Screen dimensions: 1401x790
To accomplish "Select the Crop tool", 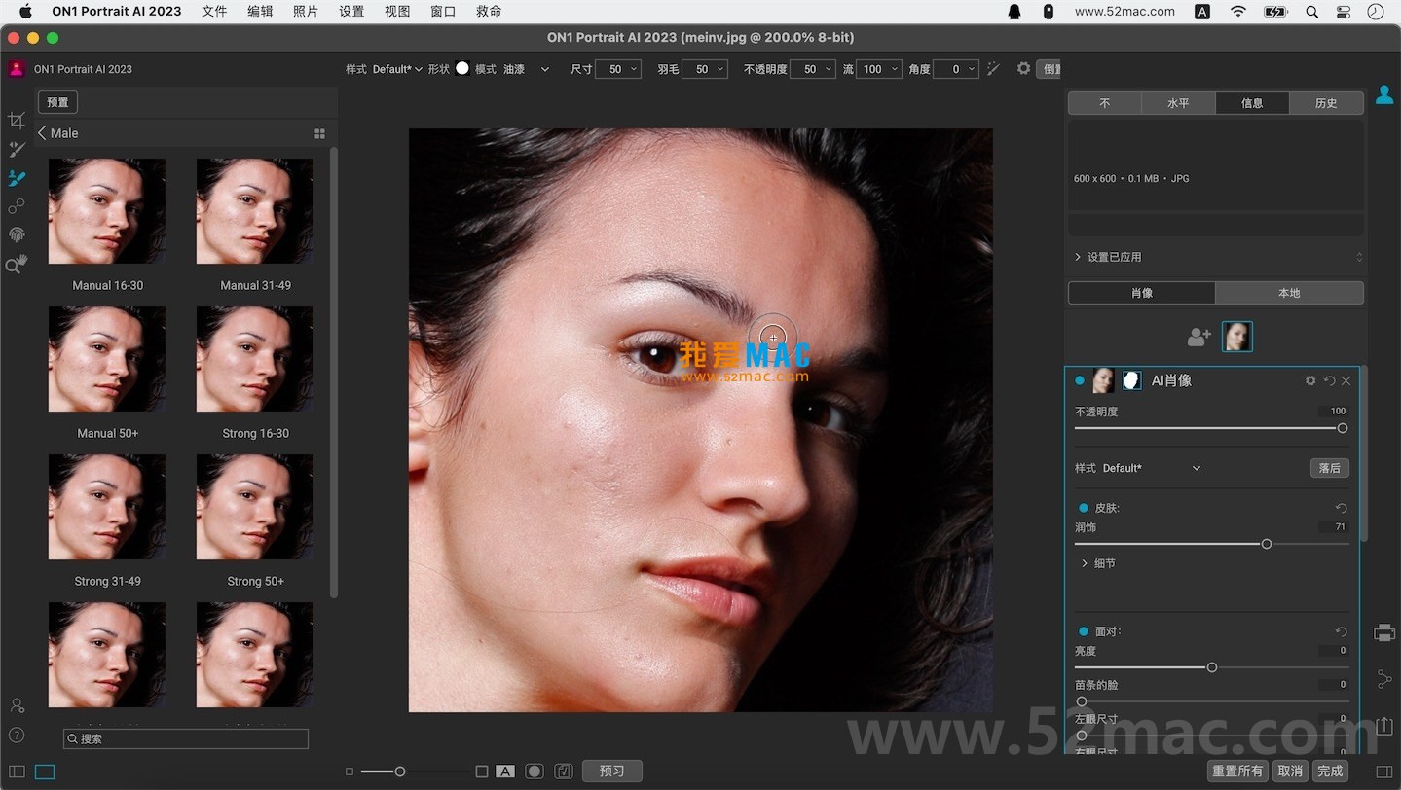I will point(17,121).
